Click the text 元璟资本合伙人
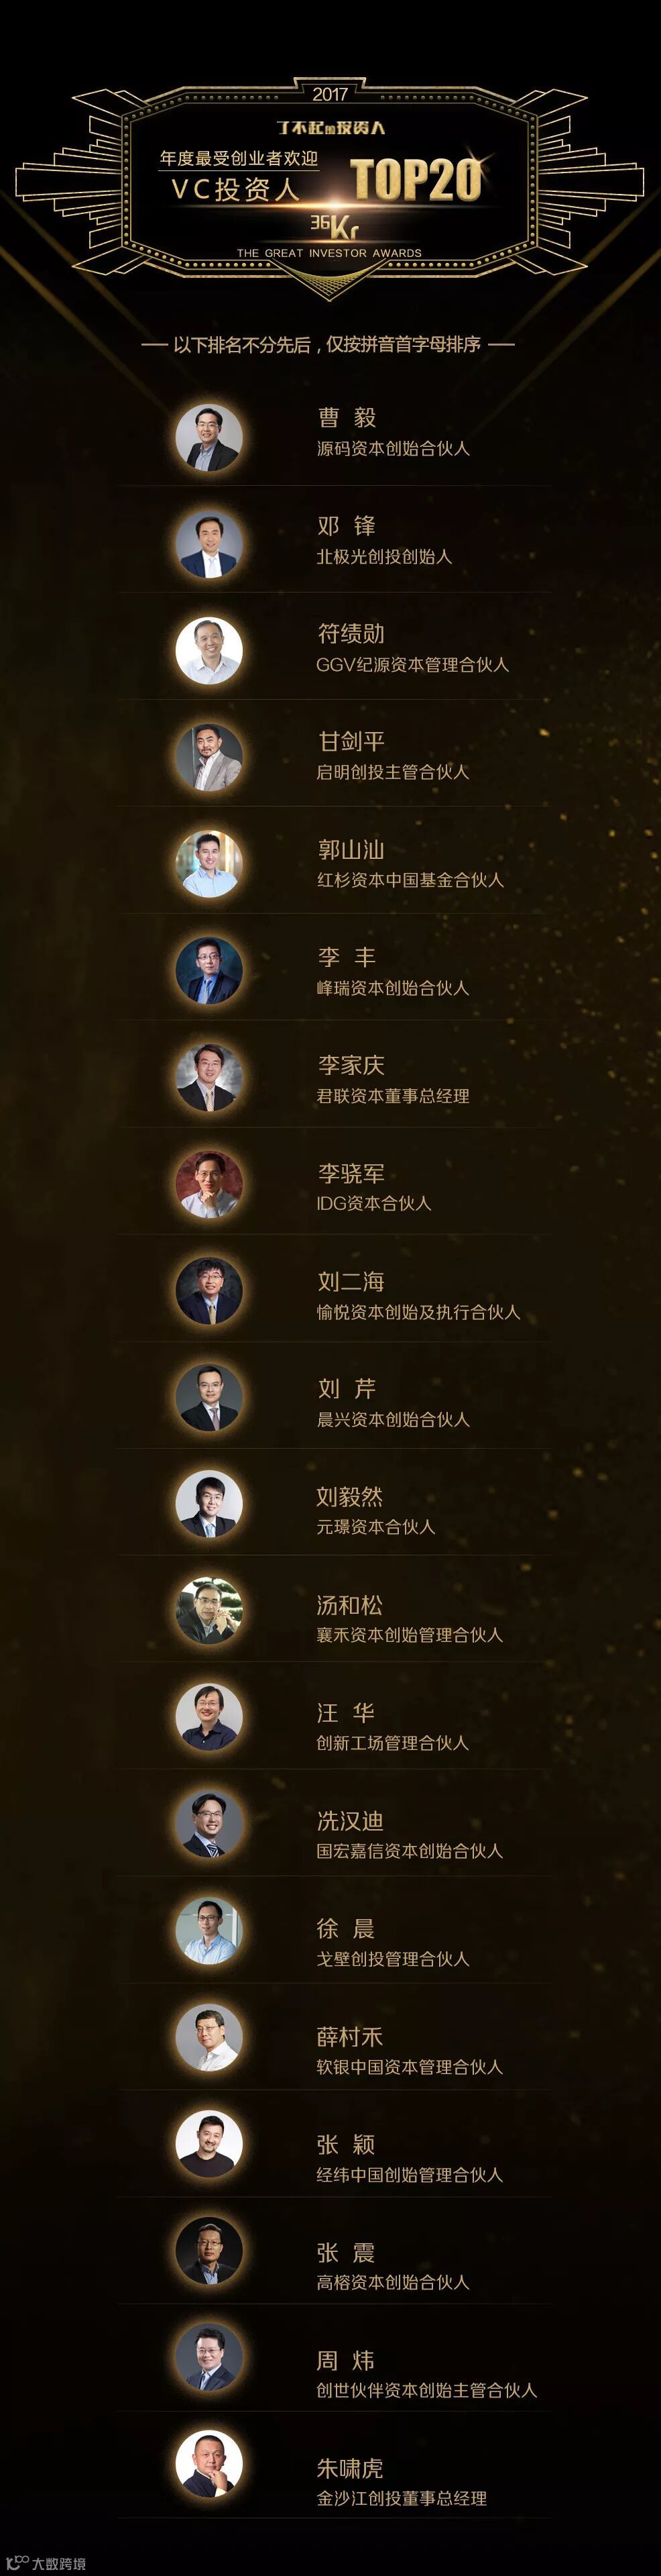 [375, 1526]
